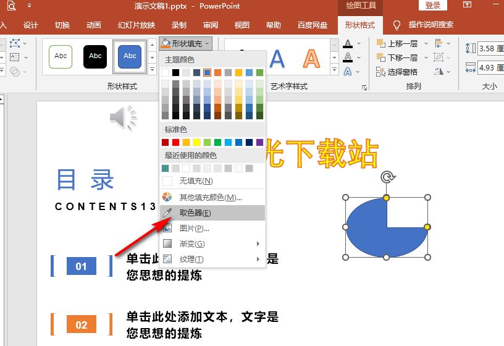504x346 pixels.
Task: Select the Eyedropper (取色器) option
Action: (195, 213)
